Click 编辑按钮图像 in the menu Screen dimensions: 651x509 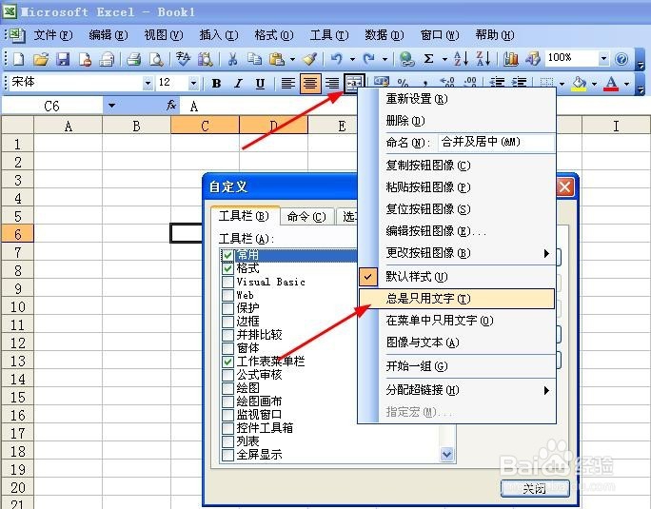pyautogui.click(x=457, y=231)
